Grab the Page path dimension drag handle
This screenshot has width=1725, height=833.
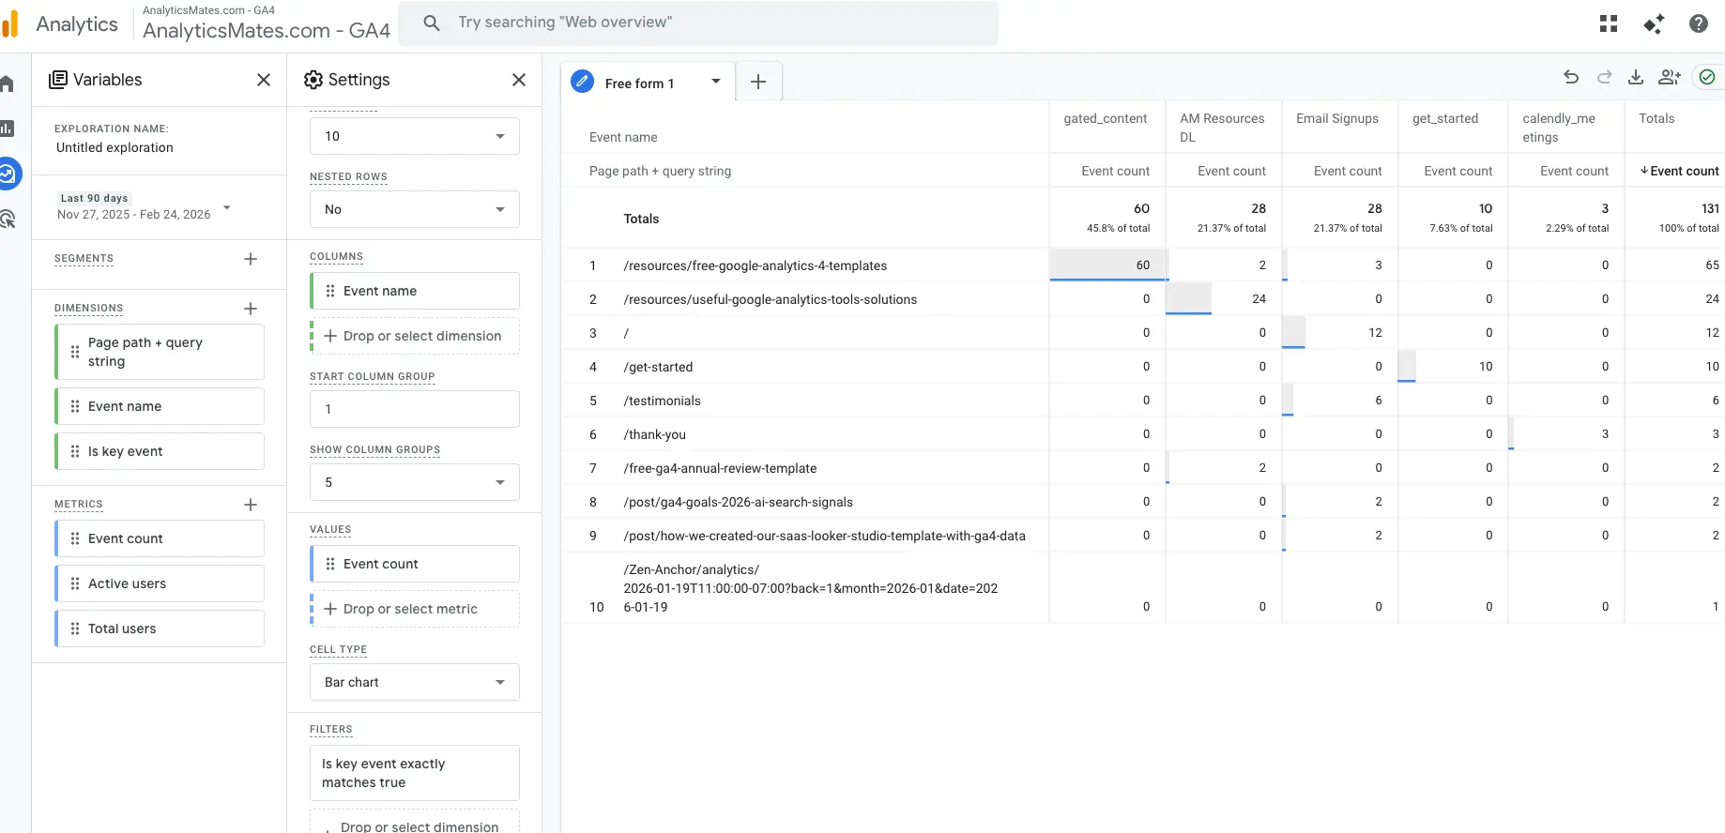pyautogui.click(x=75, y=352)
